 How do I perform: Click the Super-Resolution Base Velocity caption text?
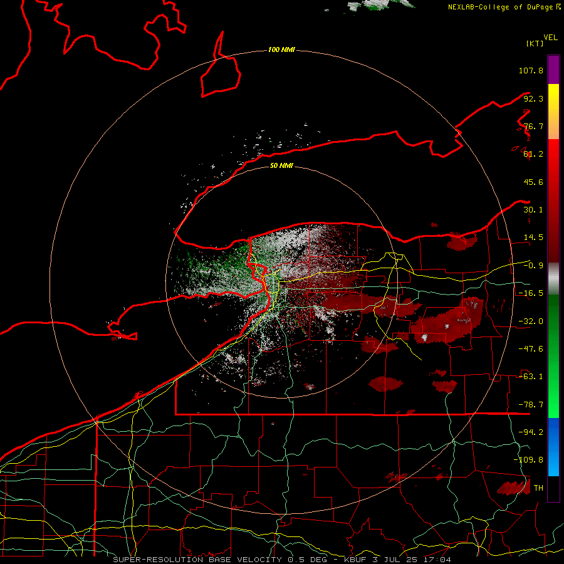point(281,560)
